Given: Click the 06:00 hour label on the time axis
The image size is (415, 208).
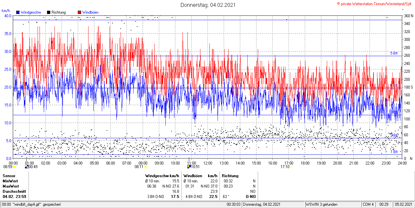Looking at the screenshot, I should [111, 163].
